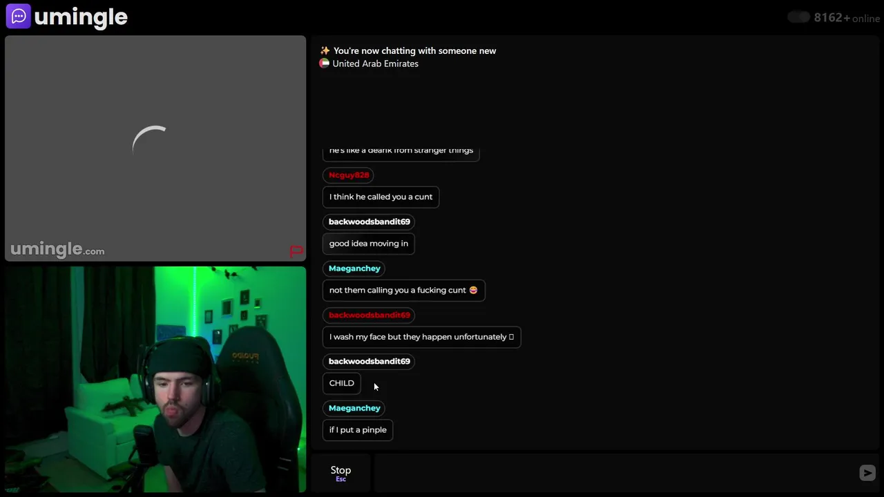The width and height of the screenshot is (884, 497).
Task: Send message with the arrow icon button
Action: click(867, 473)
